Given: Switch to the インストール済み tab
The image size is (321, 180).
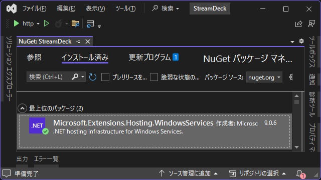Looking at the screenshot, I should (x=85, y=57).
